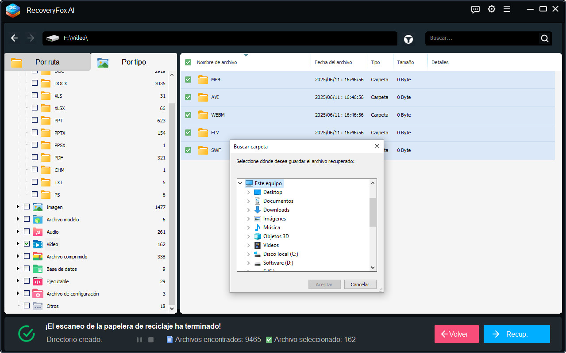Open settings gear in title bar
Viewport: 566px width, 353px height.
(491, 9)
